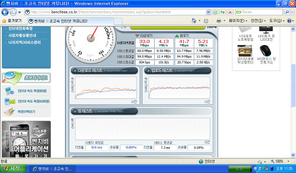Open the 도구(O) menu

tap(277, 21)
